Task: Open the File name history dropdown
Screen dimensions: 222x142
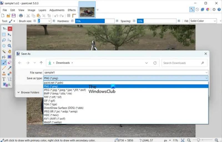Action: coord(206,73)
